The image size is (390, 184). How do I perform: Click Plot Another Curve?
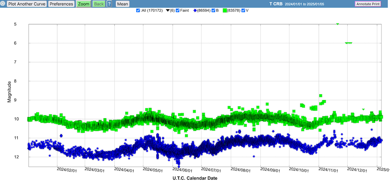point(27,4)
